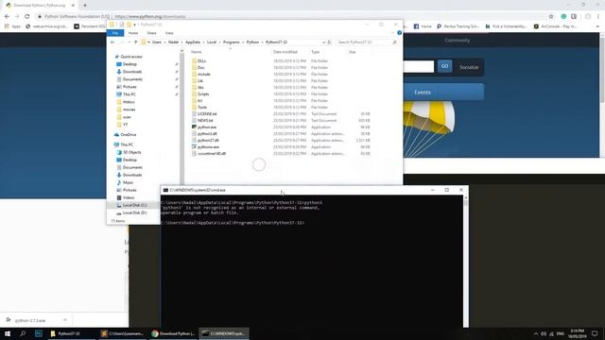Select the include folder
Viewport: 605px width, 340px height.
tap(204, 74)
